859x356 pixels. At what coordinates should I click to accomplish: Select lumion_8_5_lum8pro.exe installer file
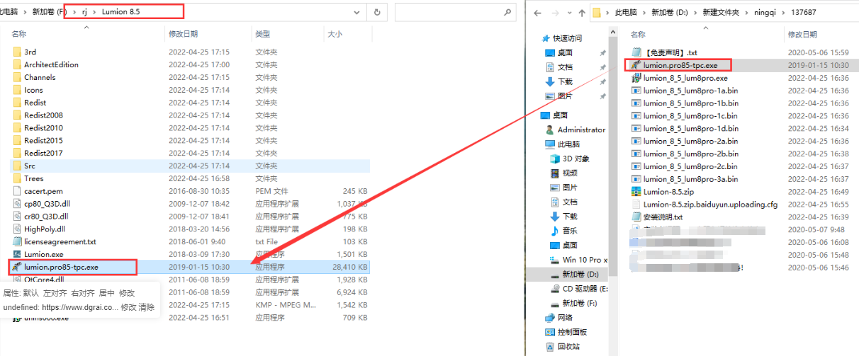tap(685, 78)
